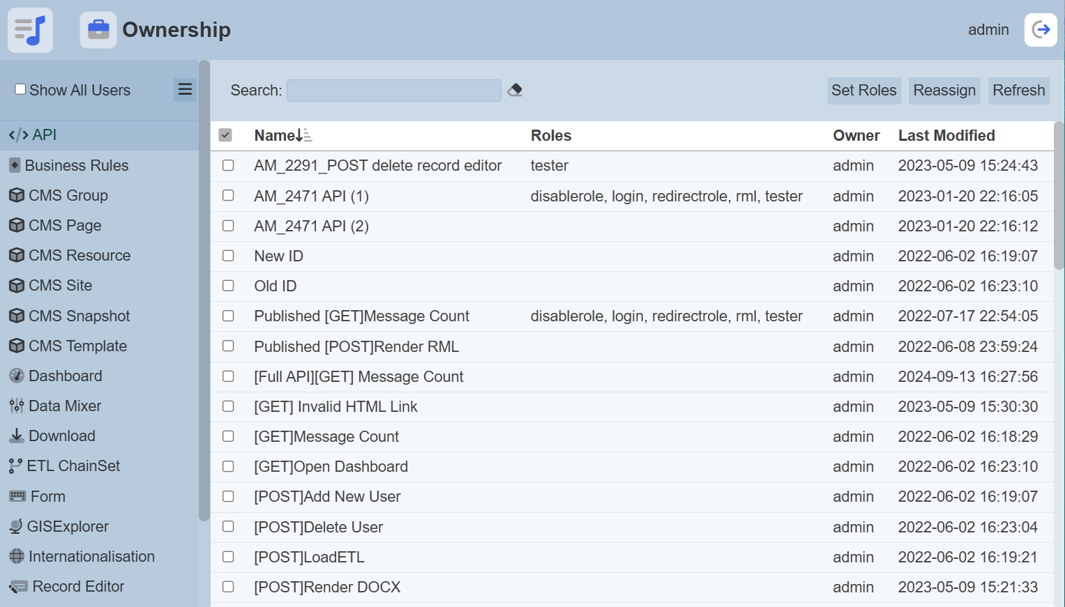Viewport: 1065px width, 607px height.
Task: Check the row for New ID
Action: (x=228, y=256)
